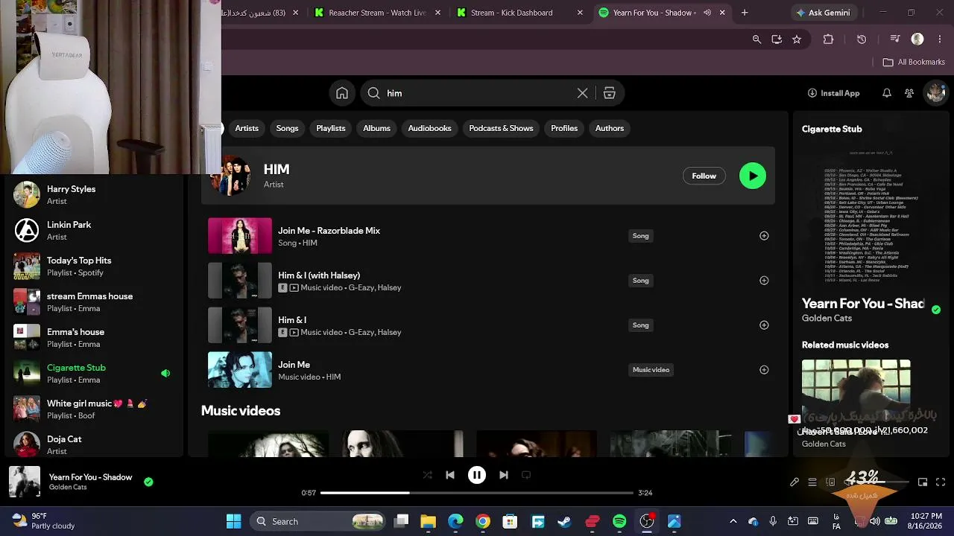Add 'Join Me - Razorblade Mix' to library
Viewport: 954px width, 536px height.
pos(764,236)
